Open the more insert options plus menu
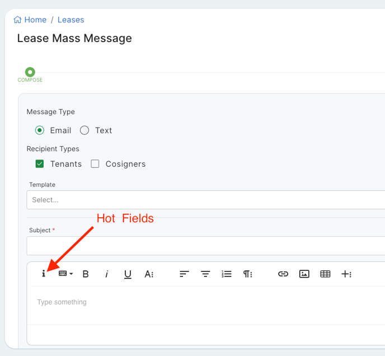Viewport: 385px width, 356px height. [x=346, y=274]
